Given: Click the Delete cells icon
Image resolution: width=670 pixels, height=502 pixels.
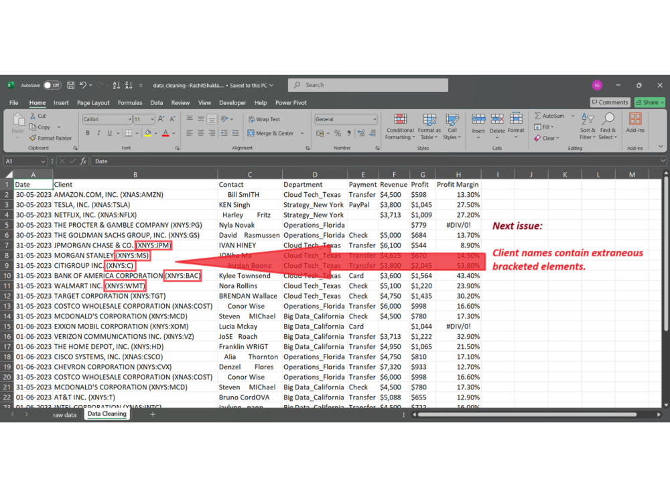Looking at the screenshot, I should pyautogui.click(x=497, y=119).
